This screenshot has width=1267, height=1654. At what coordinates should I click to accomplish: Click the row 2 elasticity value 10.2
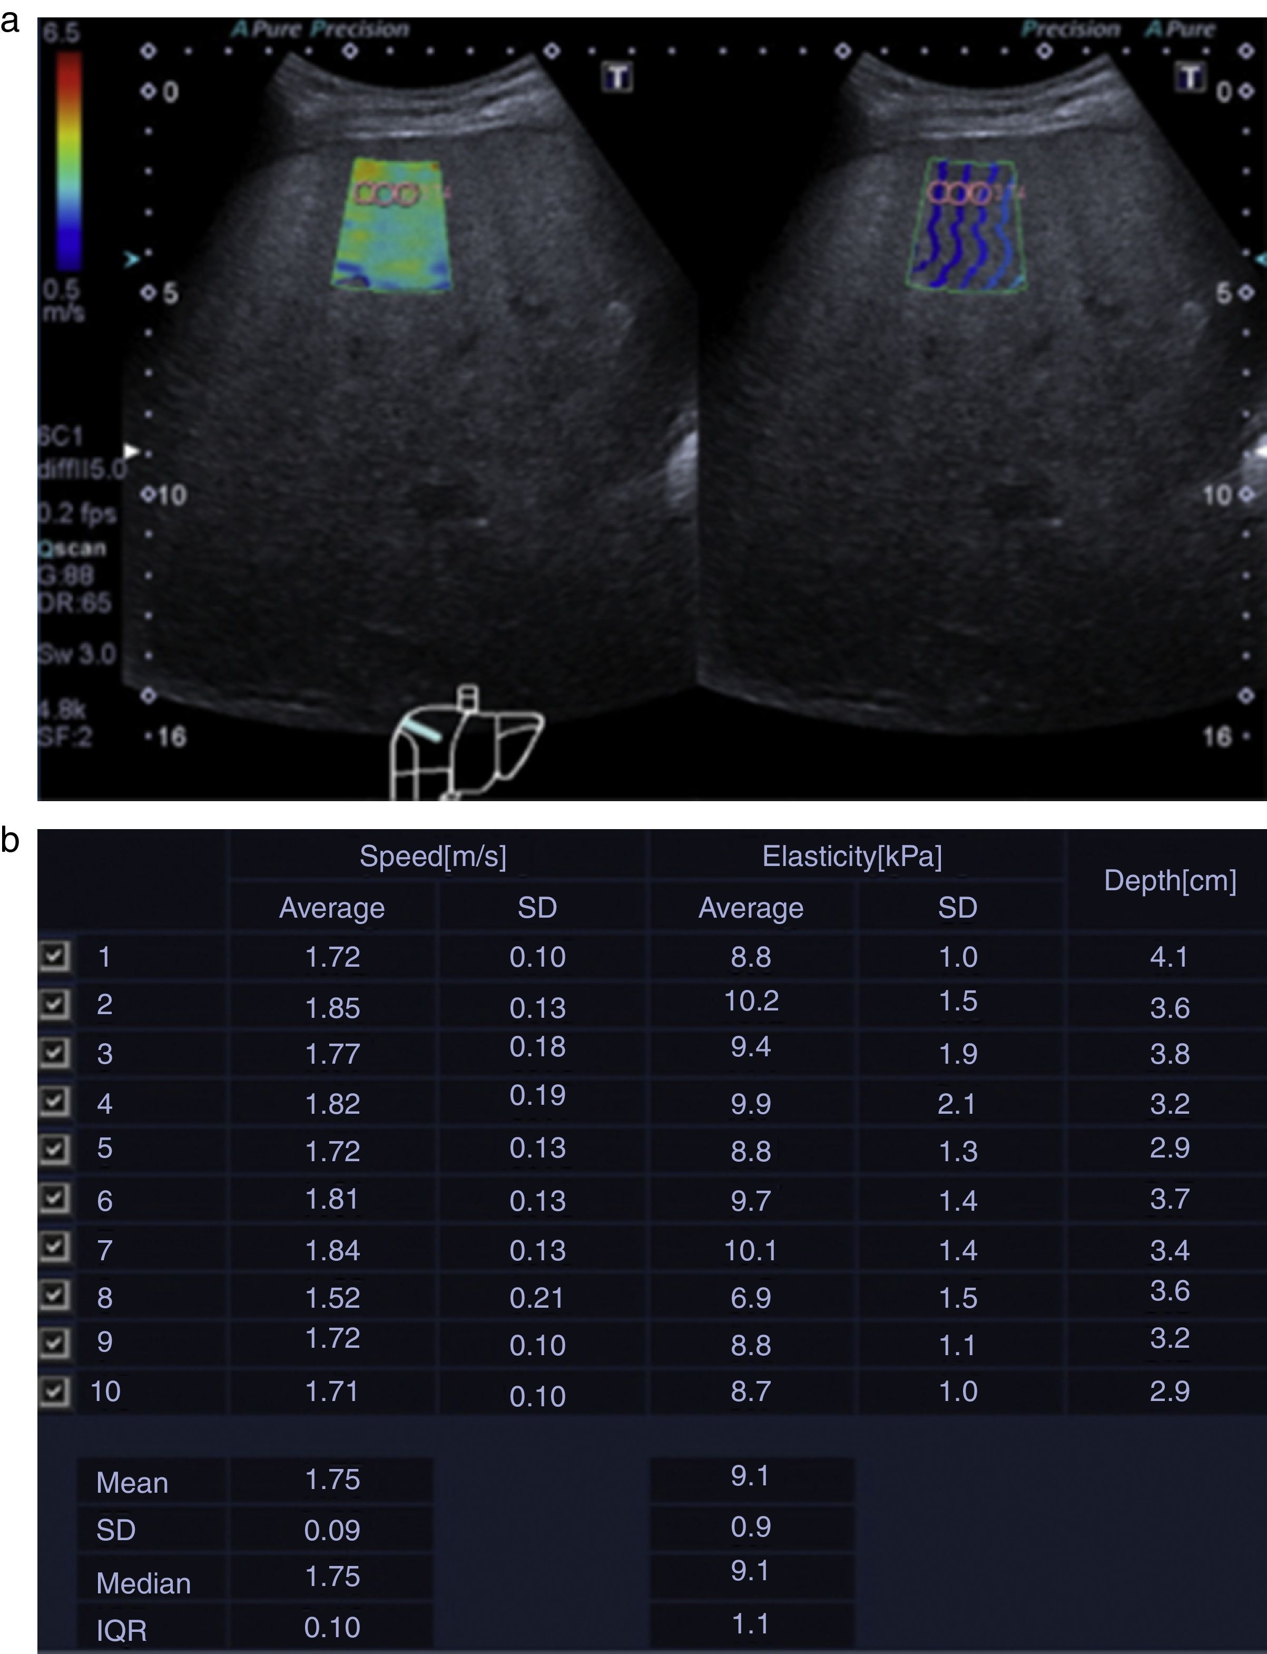point(751,1000)
